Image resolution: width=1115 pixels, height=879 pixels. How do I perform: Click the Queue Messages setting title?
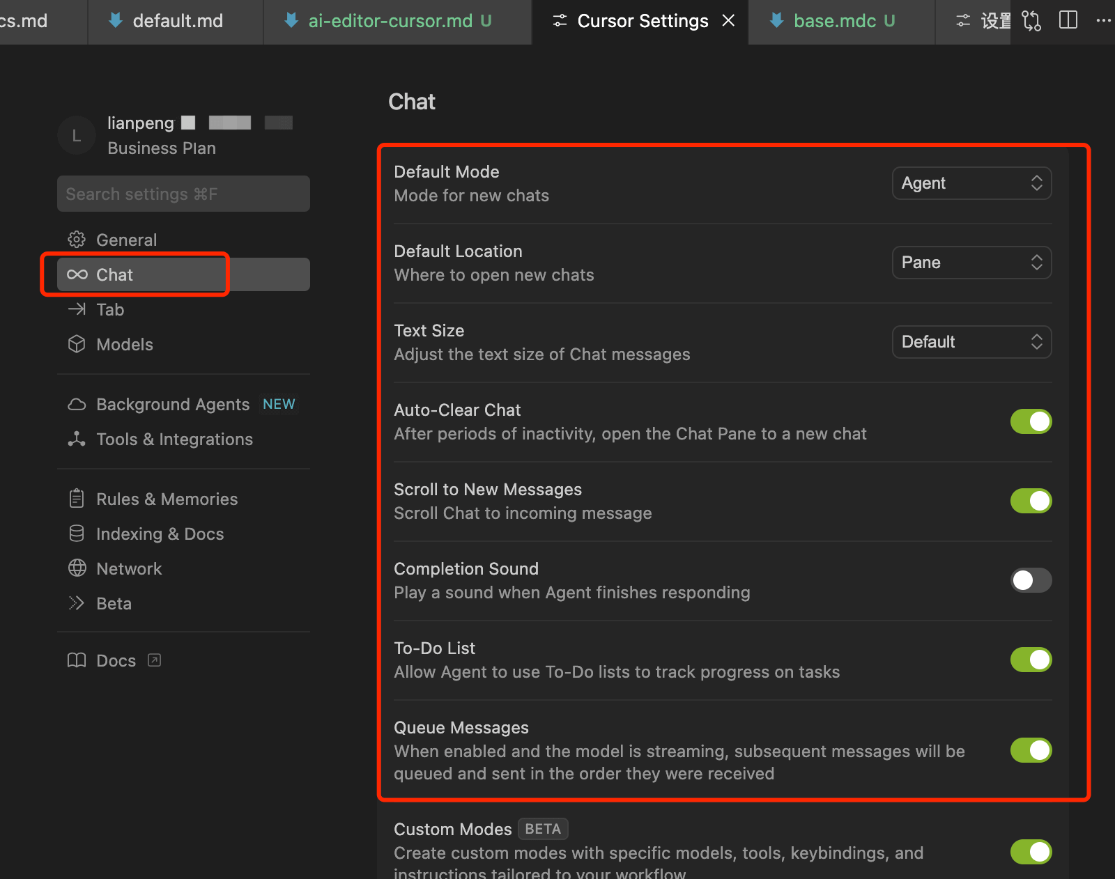click(x=461, y=728)
